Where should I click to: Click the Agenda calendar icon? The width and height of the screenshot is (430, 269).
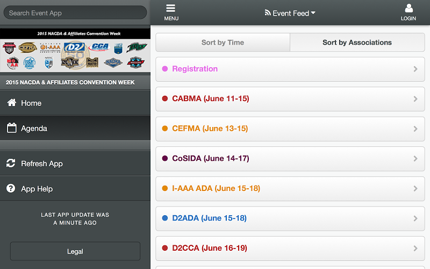click(11, 128)
